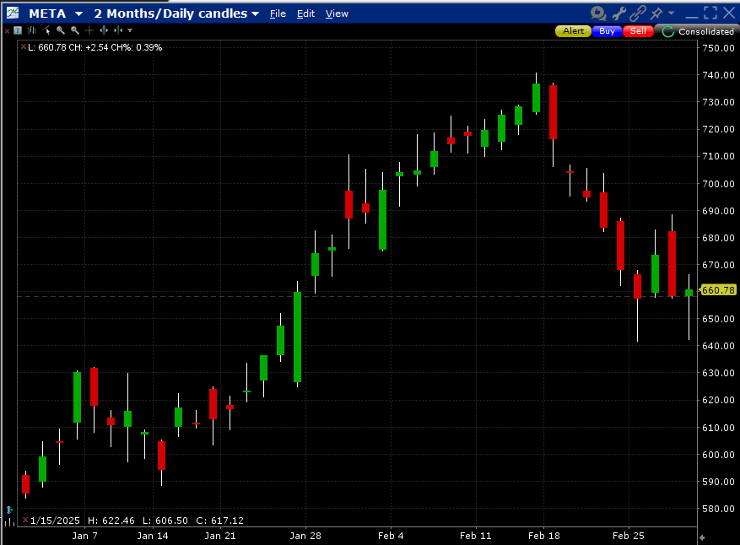Viewport: 740px width, 545px height.
Task: Open the Edit menu
Action: [x=305, y=13]
